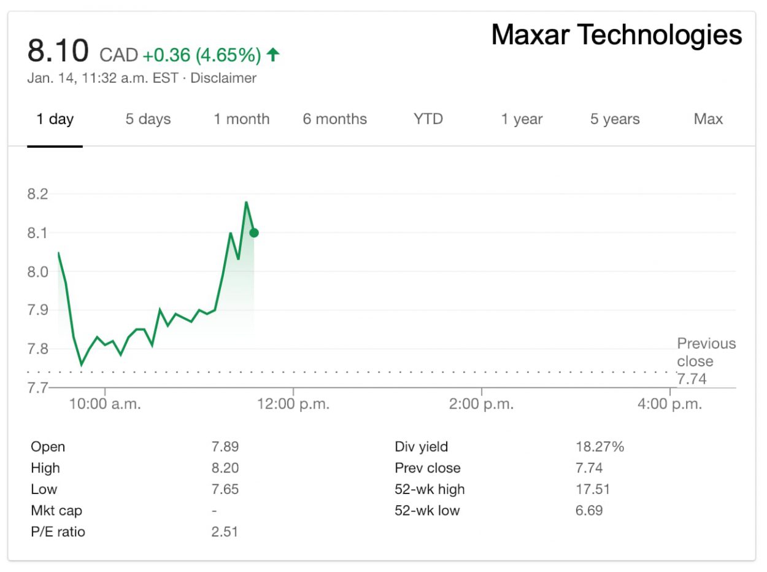Select the 52-wk high value 17.51
The image size is (767, 572).
(593, 489)
